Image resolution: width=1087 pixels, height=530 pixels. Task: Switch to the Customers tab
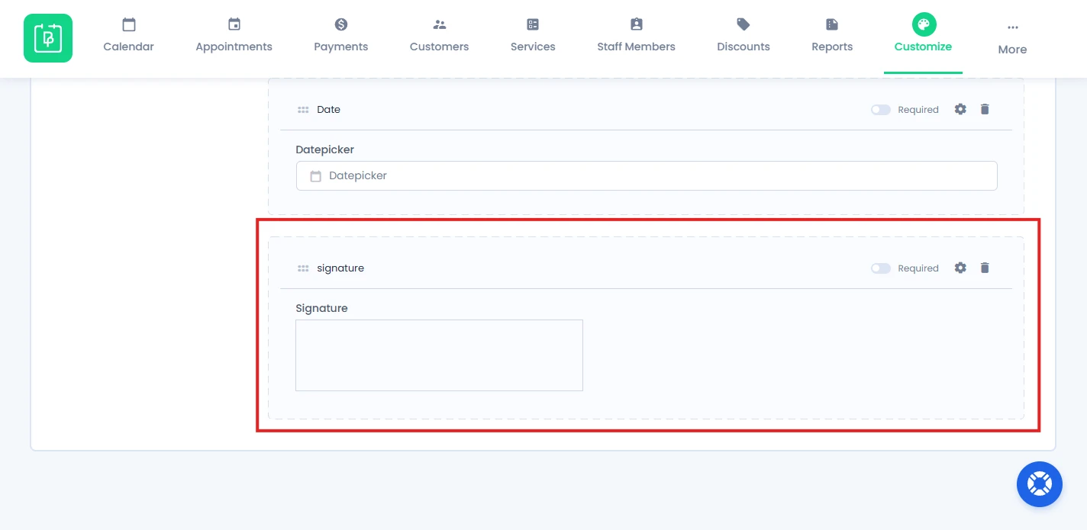click(x=440, y=36)
